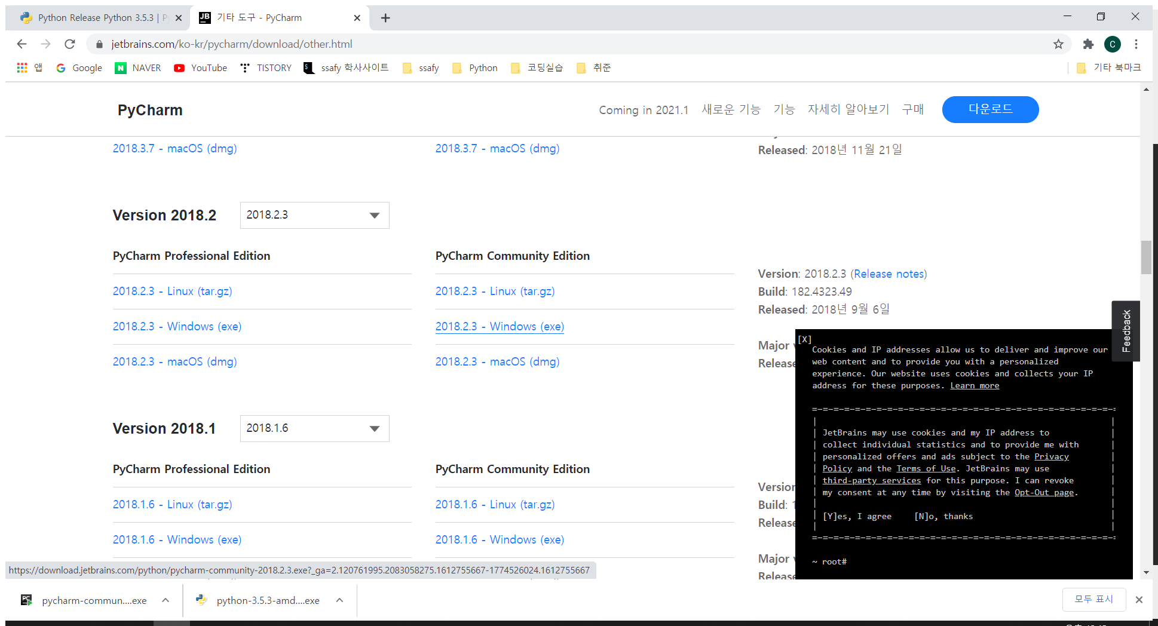Image resolution: width=1158 pixels, height=626 pixels.
Task: Open the Chrome three-dot menu
Action: pos(1136,44)
